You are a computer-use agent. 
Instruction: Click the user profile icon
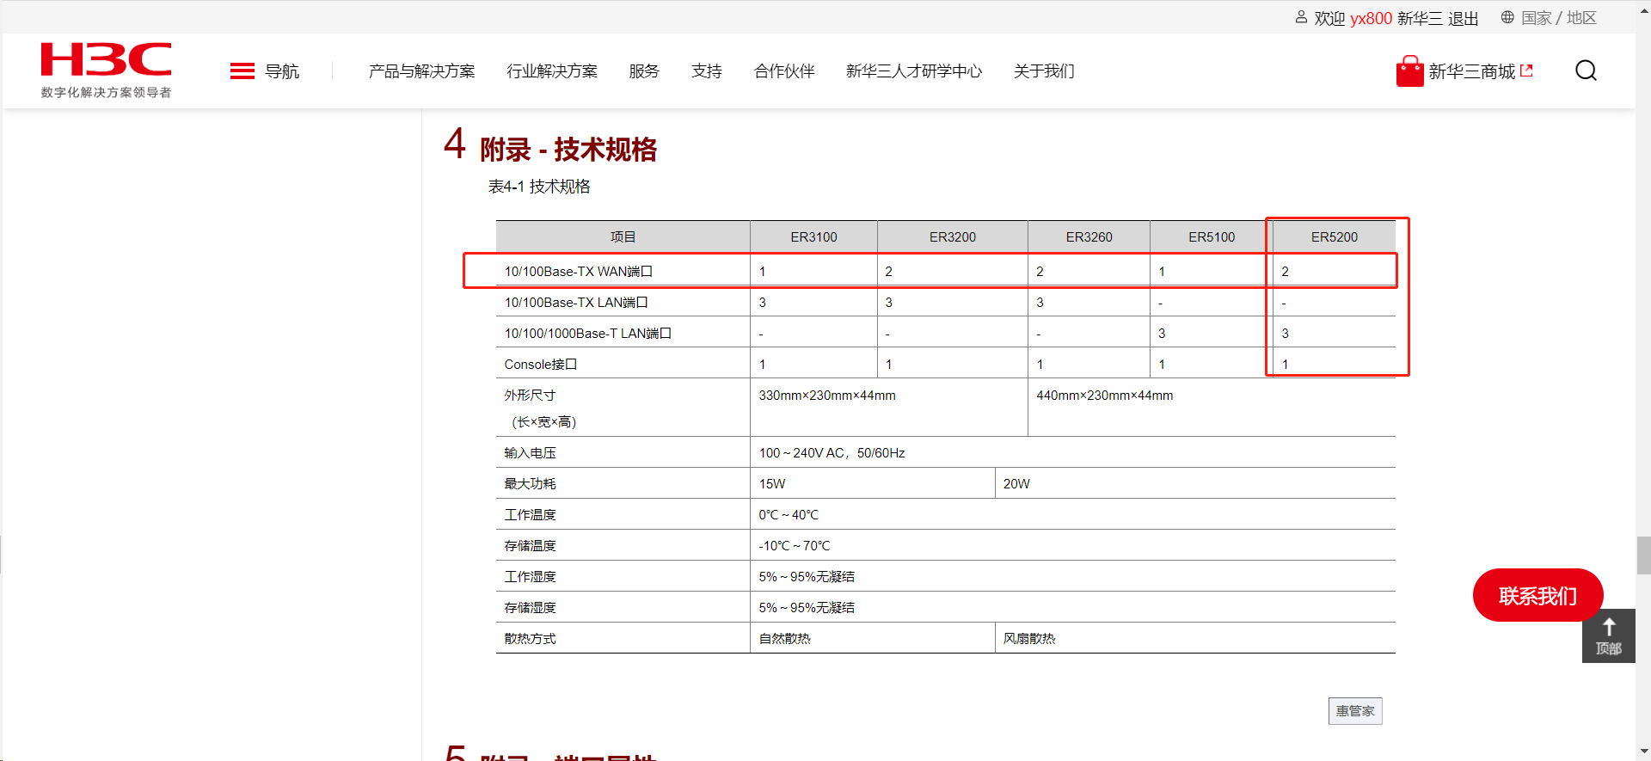(1301, 17)
